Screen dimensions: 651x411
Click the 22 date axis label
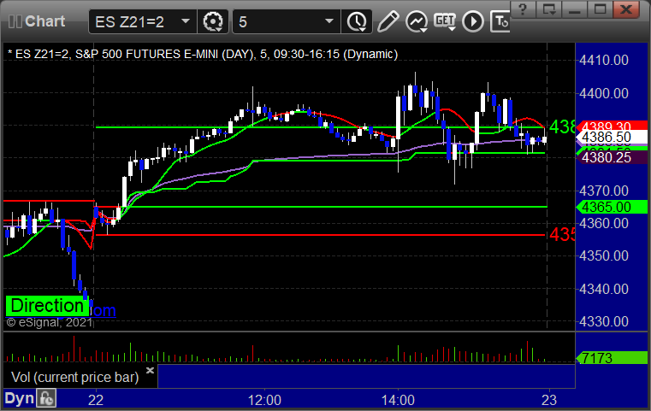(x=96, y=400)
